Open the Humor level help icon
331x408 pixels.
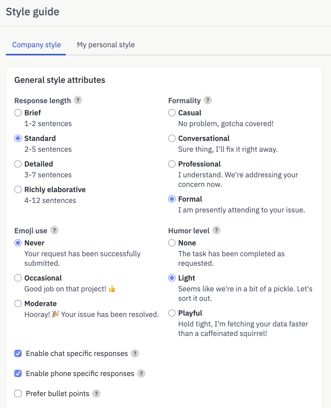(216, 230)
